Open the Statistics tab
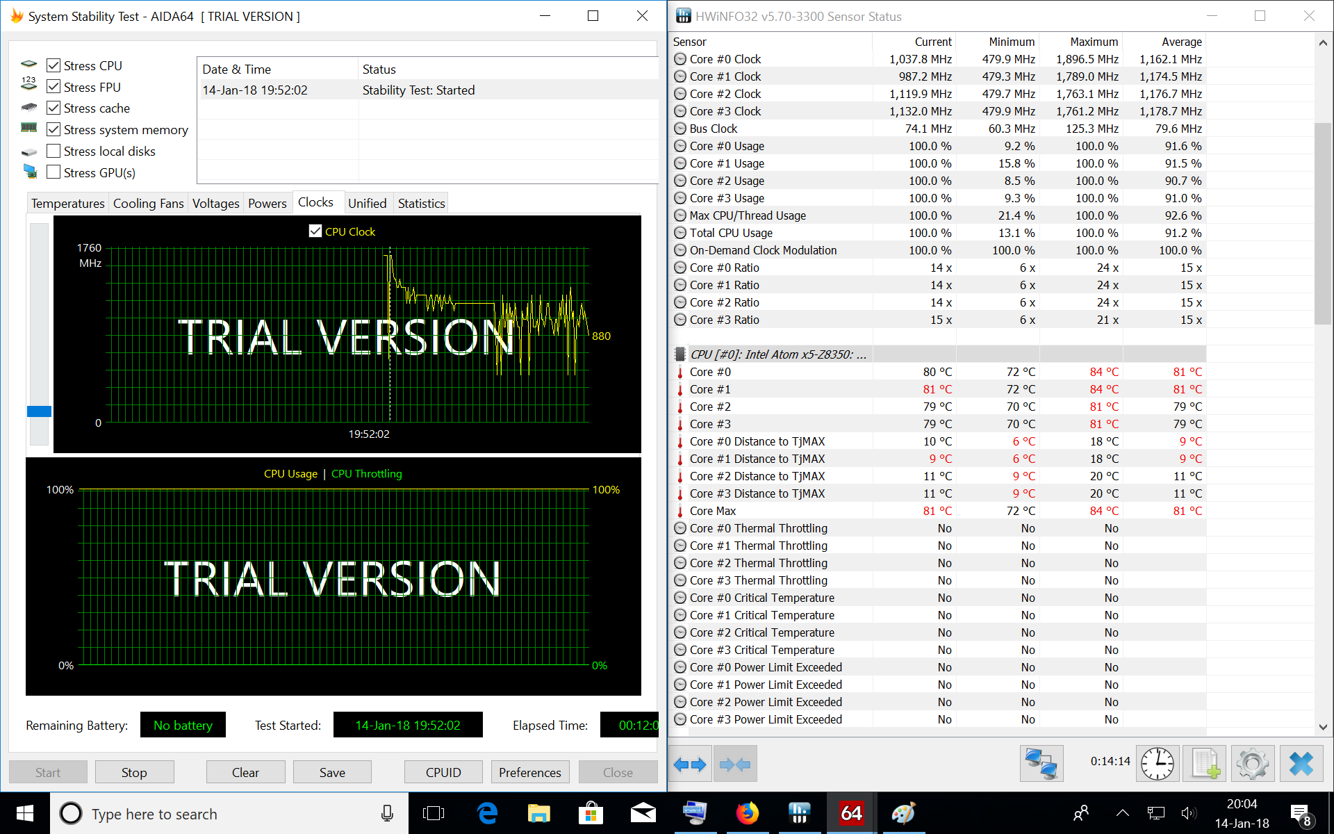The width and height of the screenshot is (1334, 834). click(x=421, y=203)
